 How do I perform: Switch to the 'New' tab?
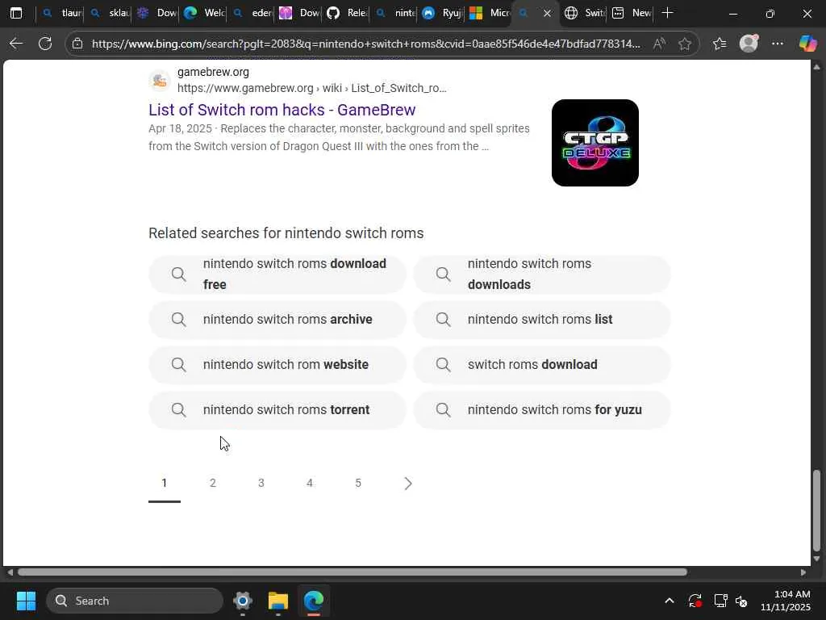click(x=632, y=13)
